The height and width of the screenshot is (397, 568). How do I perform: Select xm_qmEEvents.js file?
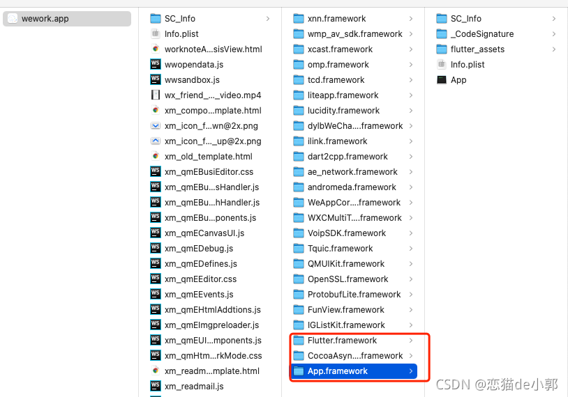[210, 295]
